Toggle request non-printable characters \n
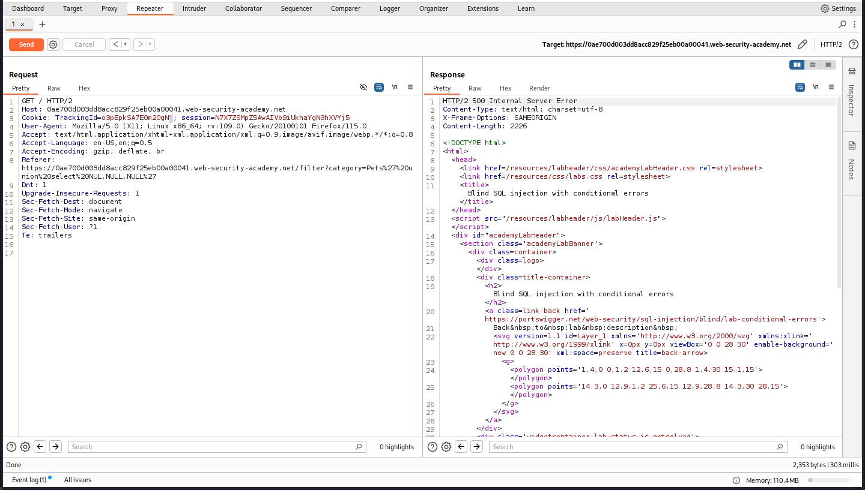 pos(395,87)
